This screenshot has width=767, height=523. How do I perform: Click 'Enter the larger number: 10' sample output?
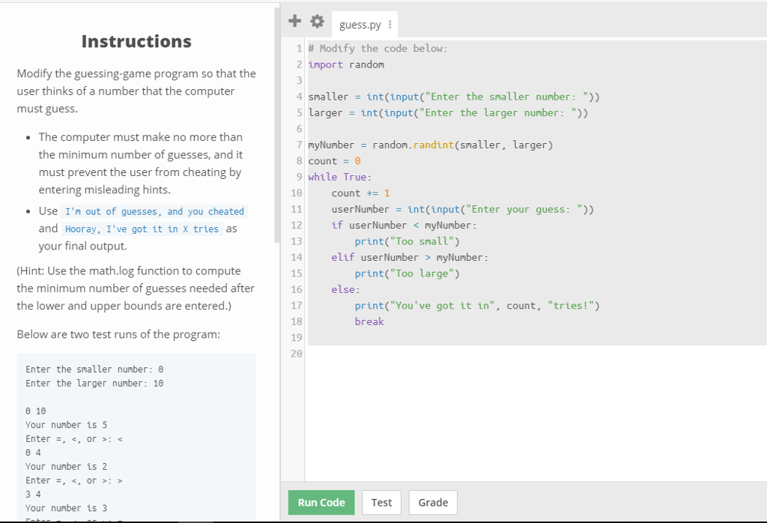point(94,383)
